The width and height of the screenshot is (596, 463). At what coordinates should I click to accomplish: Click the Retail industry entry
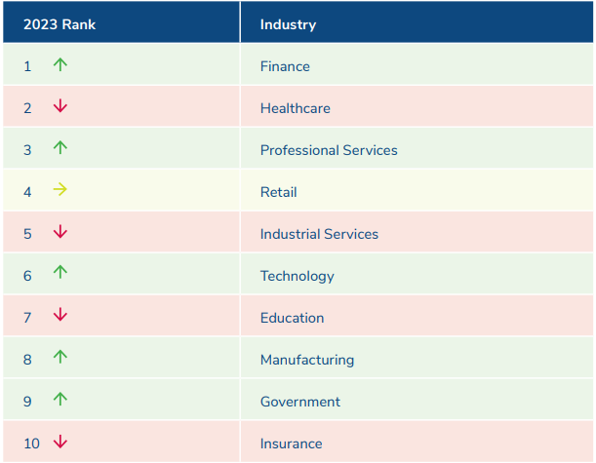click(278, 192)
